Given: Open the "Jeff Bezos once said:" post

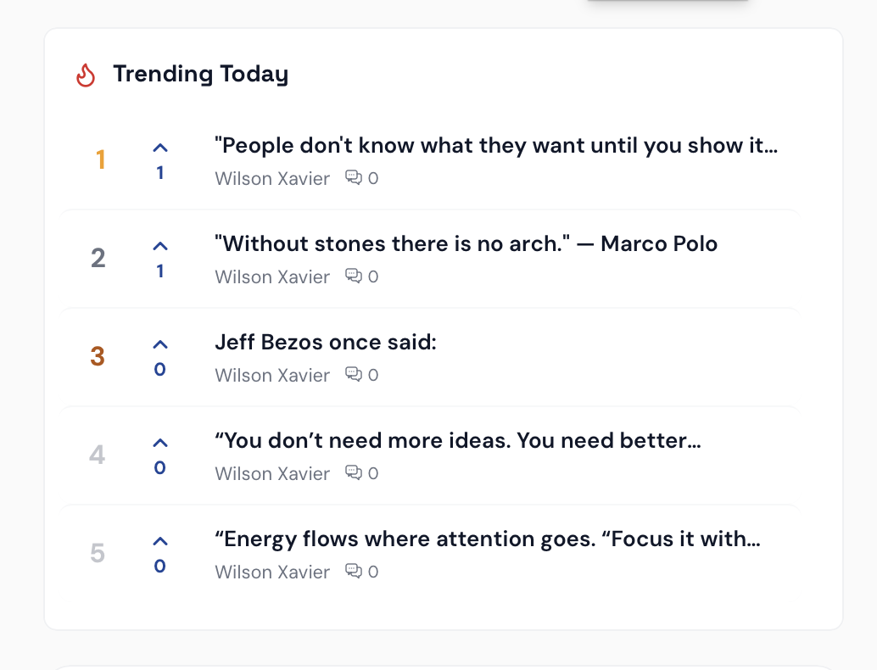Looking at the screenshot, I should coord(325,343).
